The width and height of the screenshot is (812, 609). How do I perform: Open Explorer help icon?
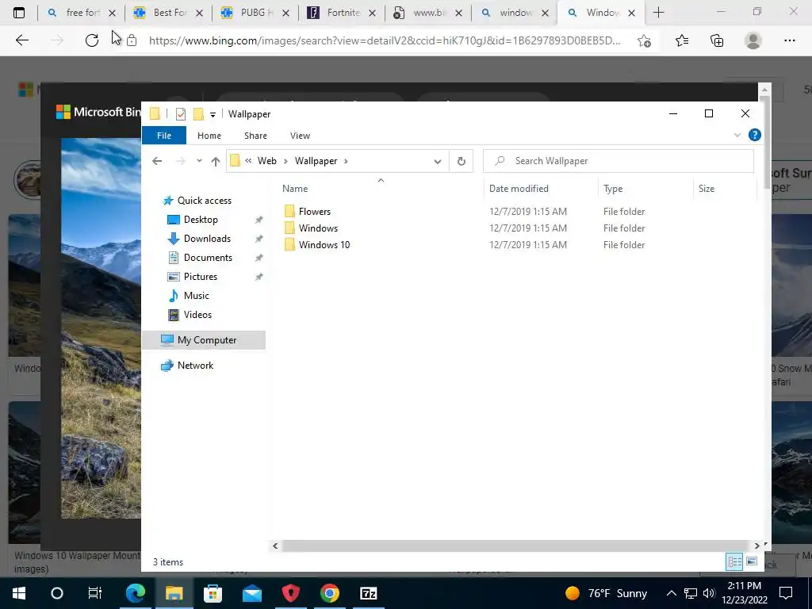755,135
